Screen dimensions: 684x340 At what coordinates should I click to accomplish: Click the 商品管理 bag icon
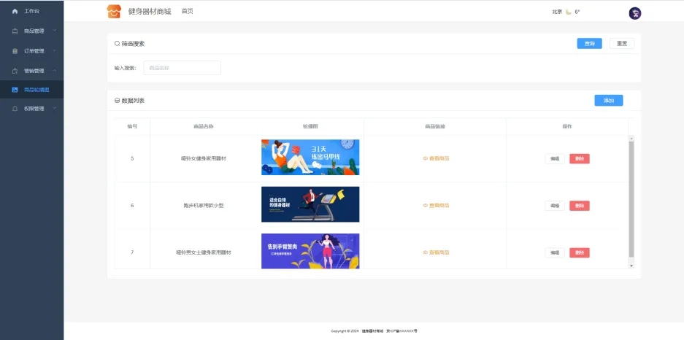(15, 31)
